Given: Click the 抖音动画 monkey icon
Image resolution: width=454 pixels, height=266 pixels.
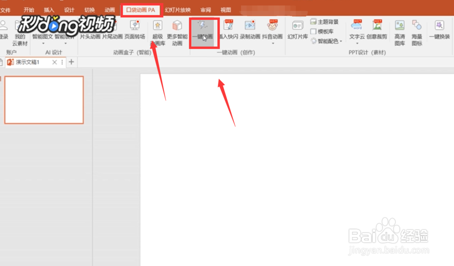Looking at the screenshot, I should [272, 25].
